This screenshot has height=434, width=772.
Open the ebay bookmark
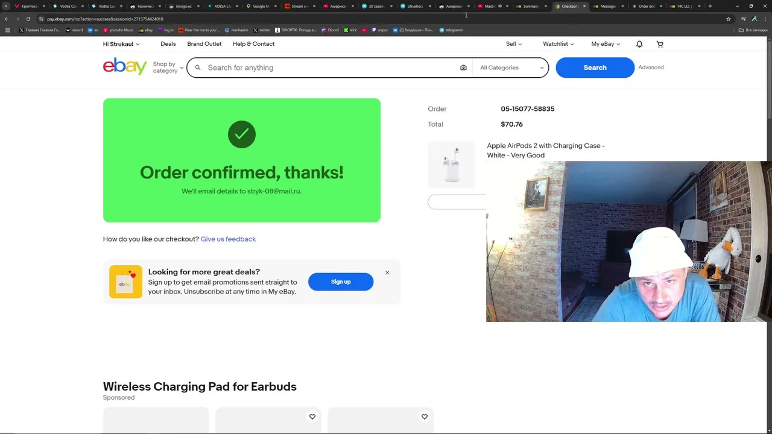pyautogui.click(x=146, y=30)
